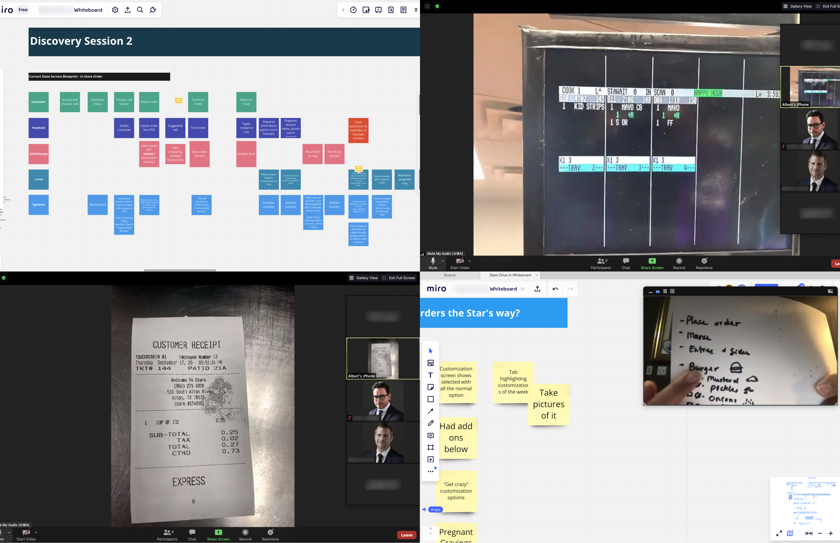Select the red 'Final punchout' sticky note
This screenshot has width=840, height=543.
point(358,131)
